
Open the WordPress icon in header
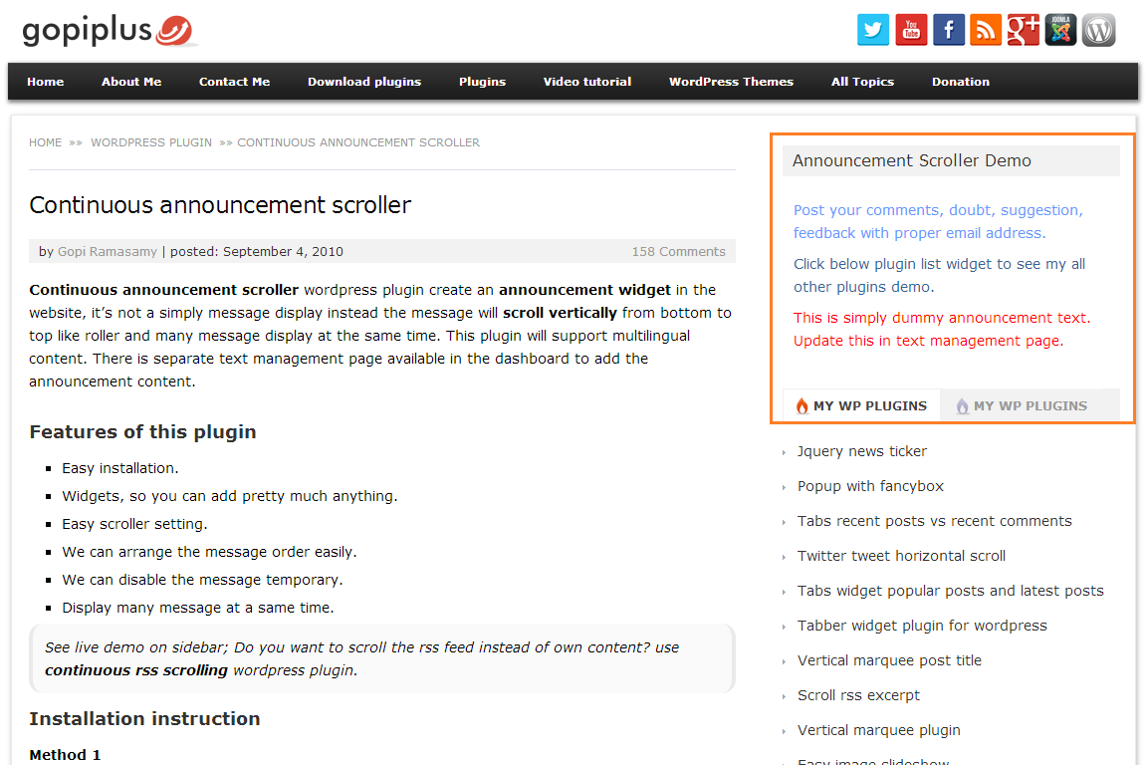coord(1098,30)
